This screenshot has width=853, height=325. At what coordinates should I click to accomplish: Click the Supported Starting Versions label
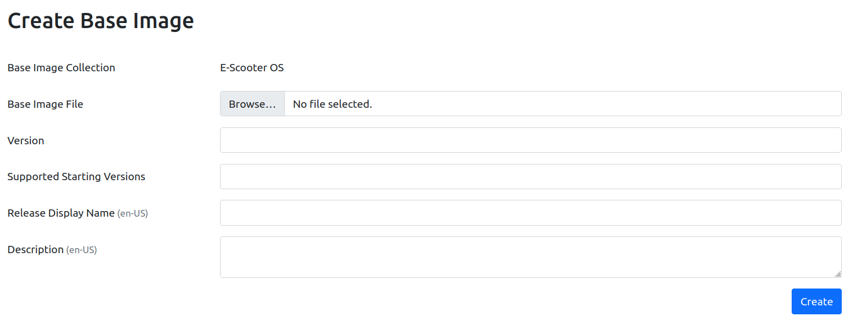click(x=76, y=176)
